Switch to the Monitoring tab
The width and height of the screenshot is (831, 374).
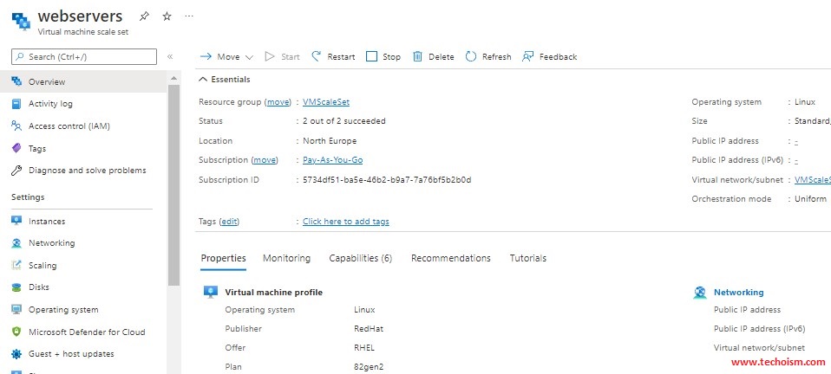[x=287, y=258]
